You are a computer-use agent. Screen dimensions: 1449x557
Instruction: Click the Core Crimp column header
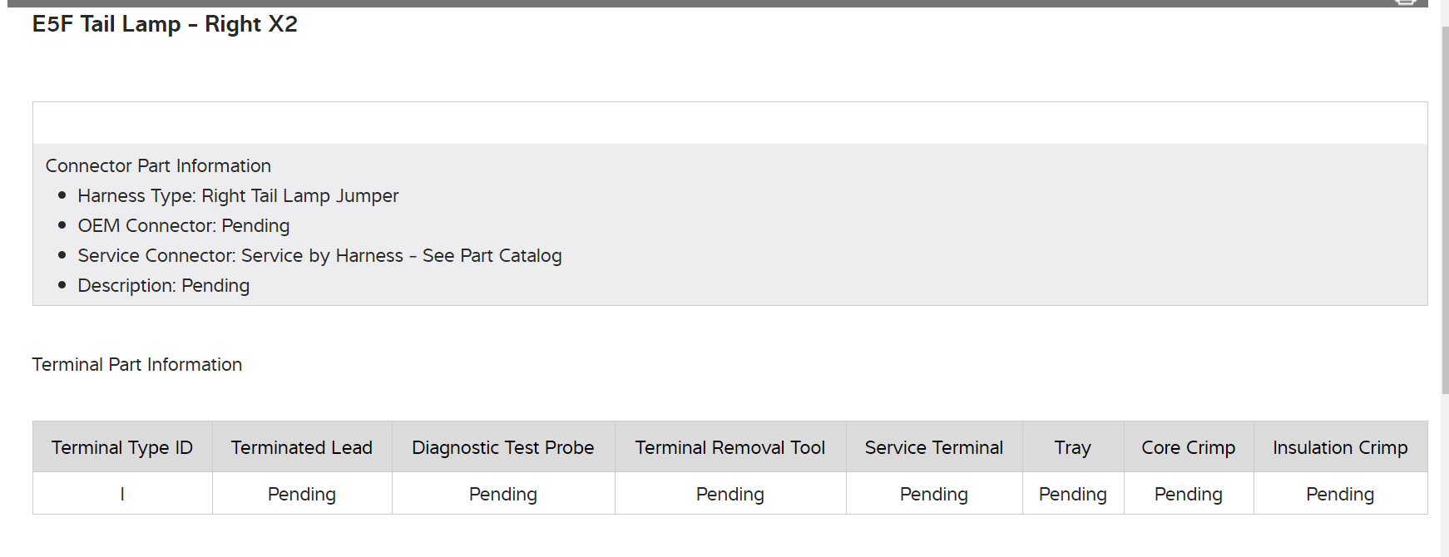[1189, 447]
